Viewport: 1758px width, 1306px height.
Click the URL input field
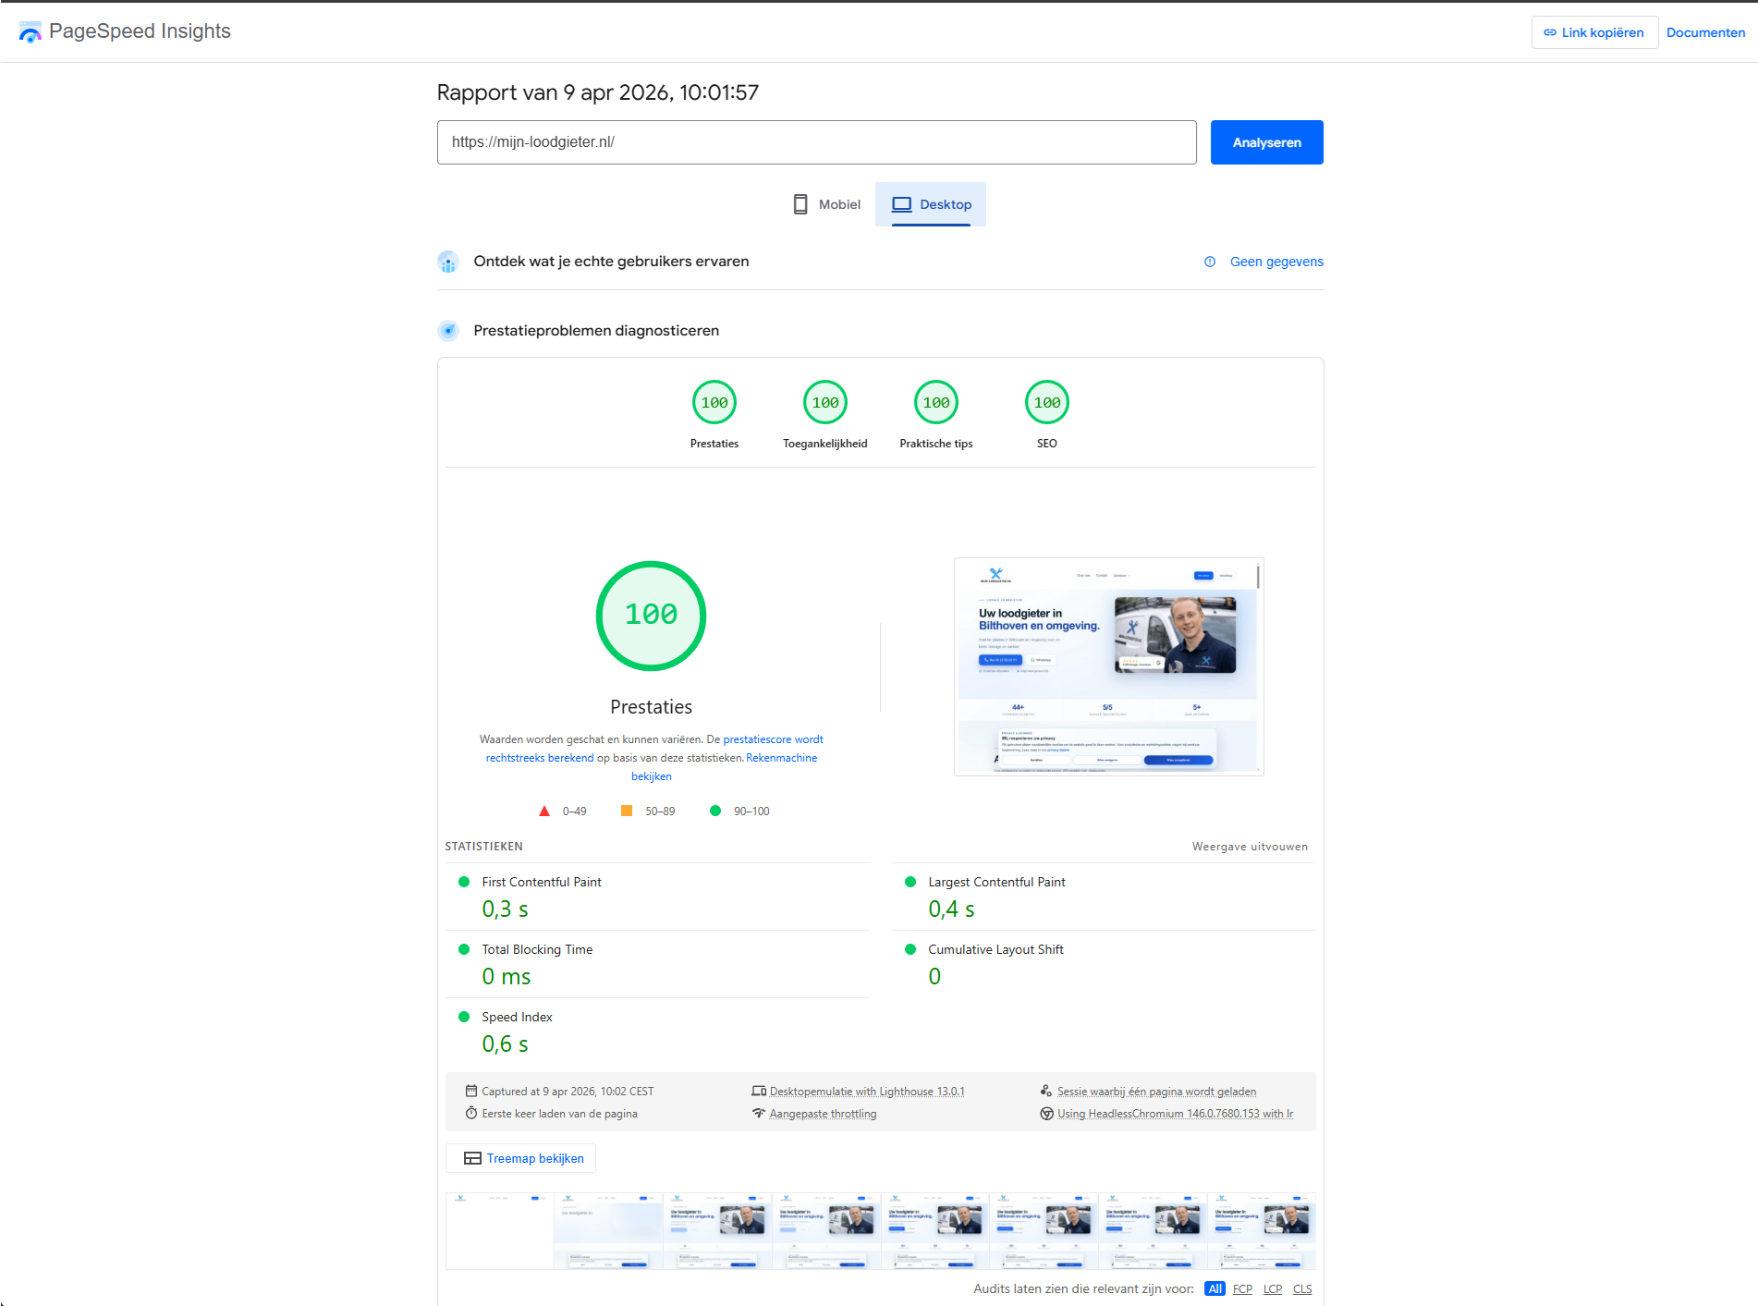pos(816,142)
